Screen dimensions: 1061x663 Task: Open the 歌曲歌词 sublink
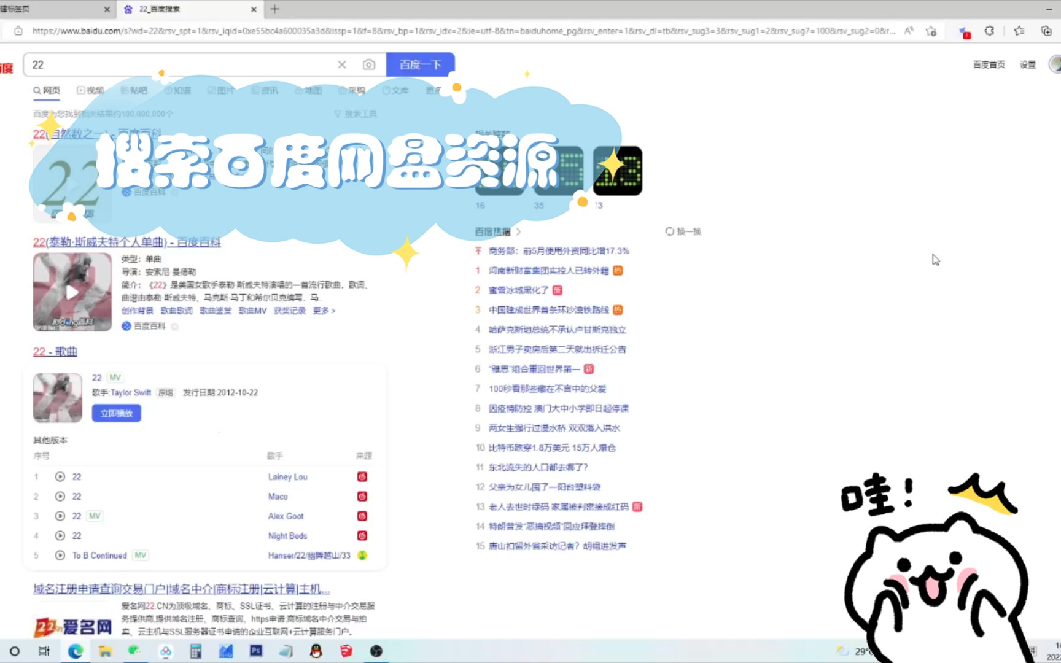(x=177, y=311)
